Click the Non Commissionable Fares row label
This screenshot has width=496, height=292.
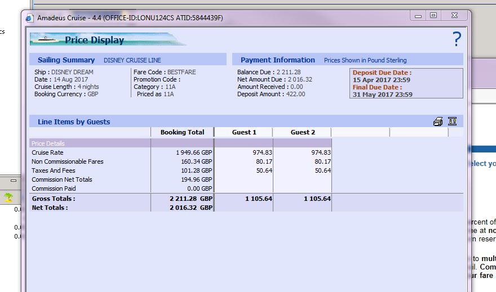tap(68, 161)
